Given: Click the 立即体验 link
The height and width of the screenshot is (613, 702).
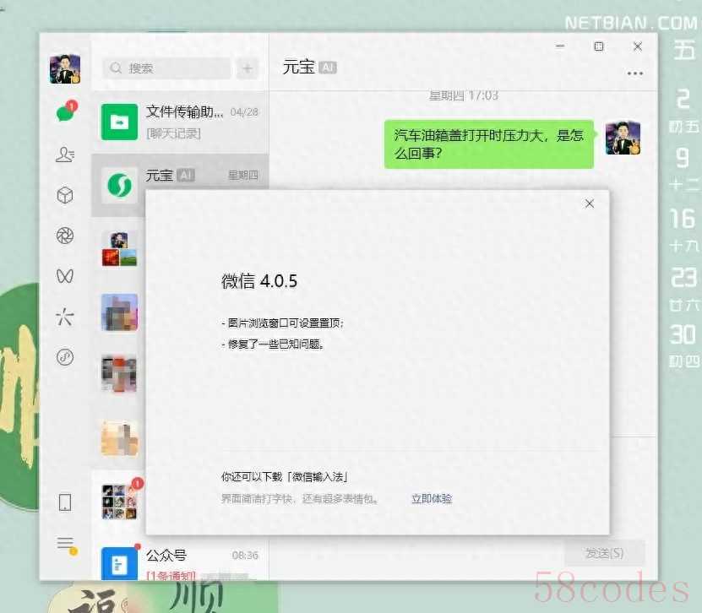Looking at the screenshot, I should [432, 498].
